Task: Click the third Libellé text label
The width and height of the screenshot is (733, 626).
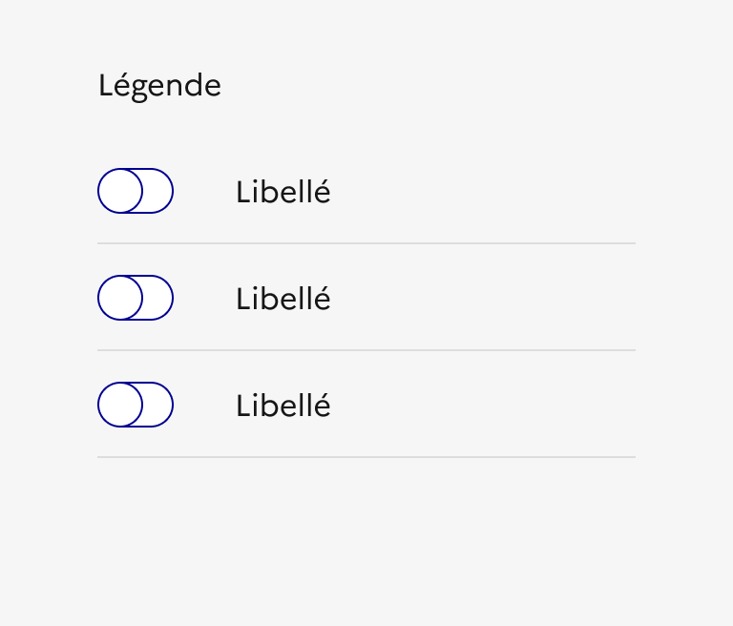Action: point(283,407)
